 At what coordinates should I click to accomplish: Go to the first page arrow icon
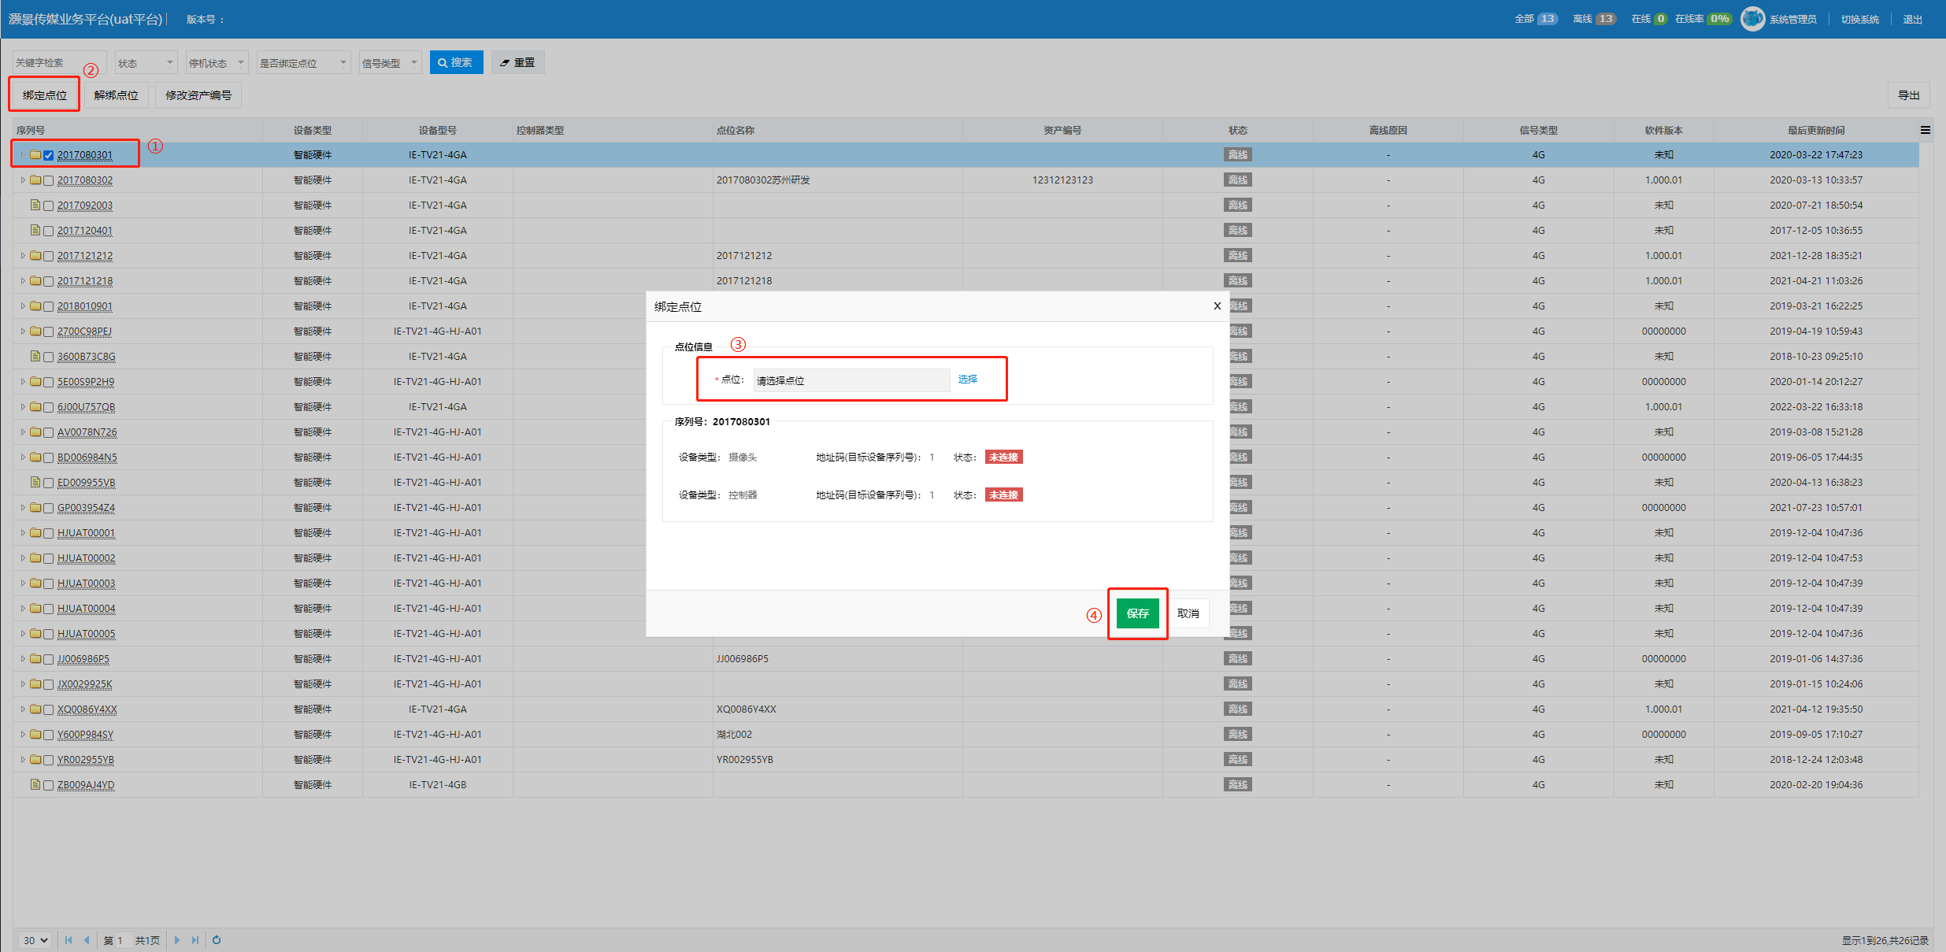coord(69,939)
